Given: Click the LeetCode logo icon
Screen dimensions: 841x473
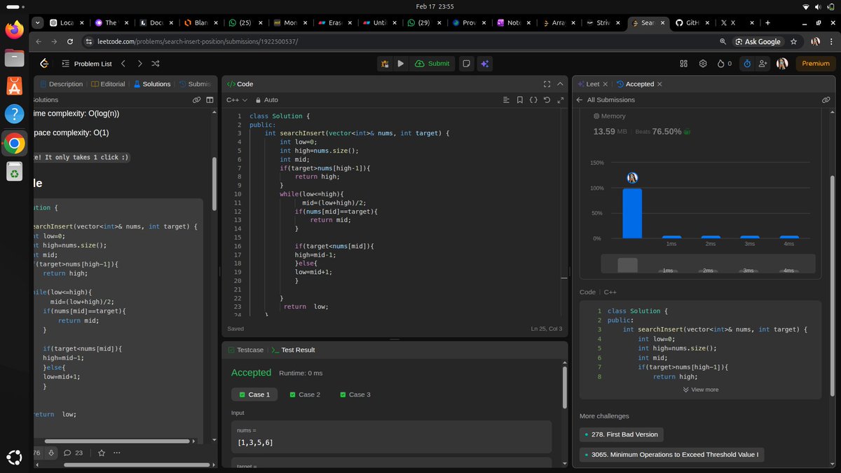Looking at the screenshot, I should [x=44, y=63].
